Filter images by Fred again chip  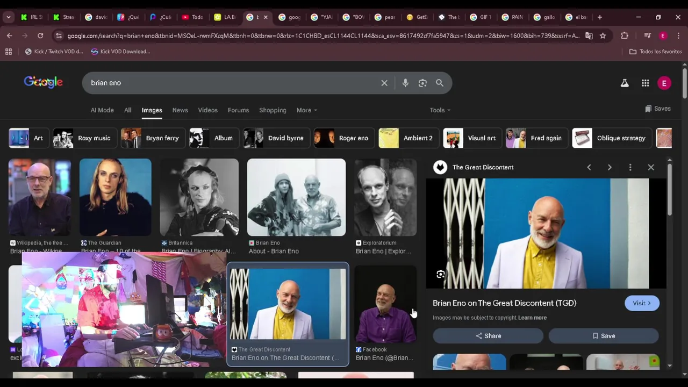536,138
